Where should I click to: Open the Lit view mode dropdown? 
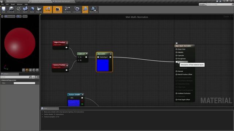(x=19, y=16)
